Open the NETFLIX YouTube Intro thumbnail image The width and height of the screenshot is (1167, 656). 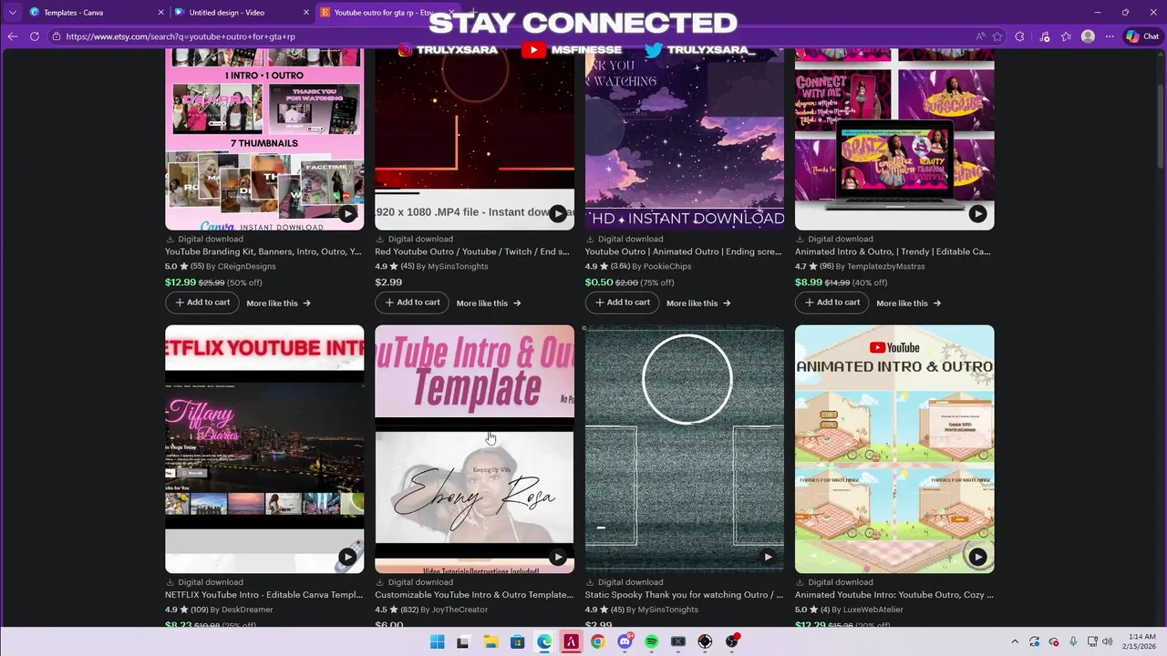coord(264,448)
